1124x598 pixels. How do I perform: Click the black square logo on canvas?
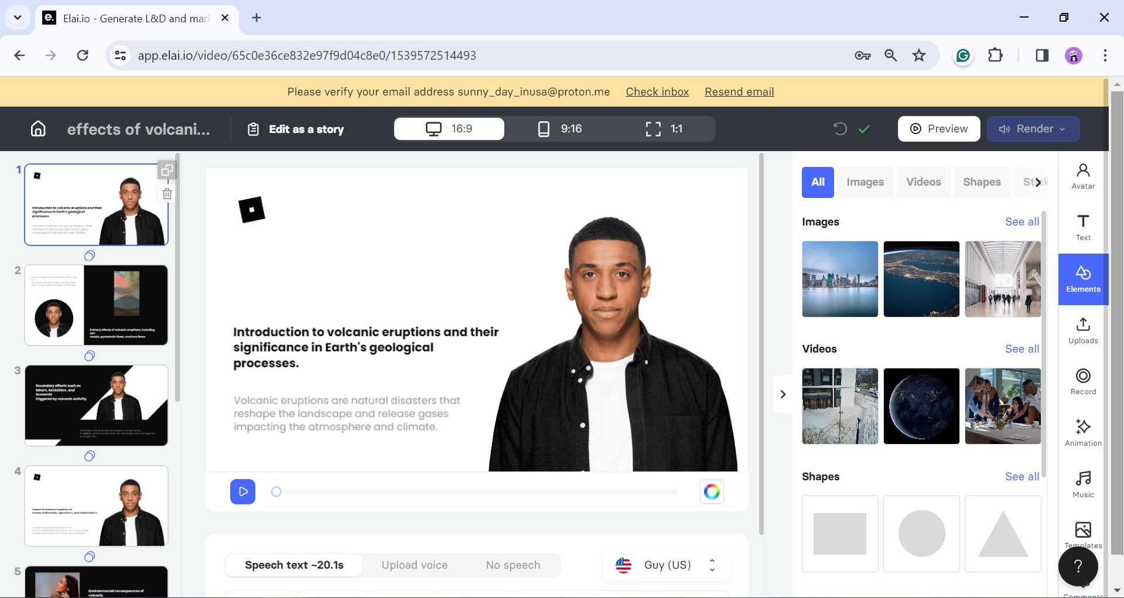pyautogui.click(x=252, y=210)
